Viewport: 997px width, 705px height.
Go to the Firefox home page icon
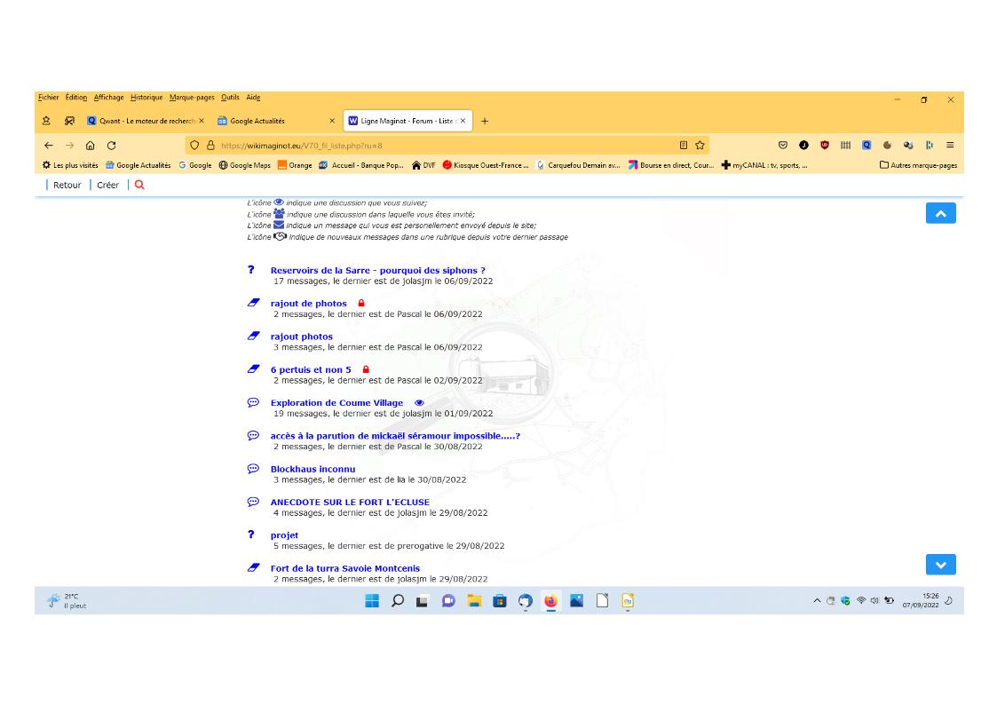tap(91, 146)
